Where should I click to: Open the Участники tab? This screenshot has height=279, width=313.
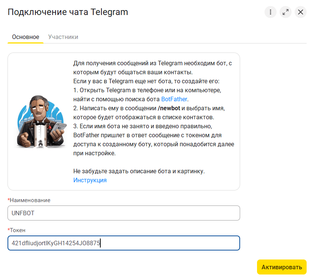(x=63, y=37)
